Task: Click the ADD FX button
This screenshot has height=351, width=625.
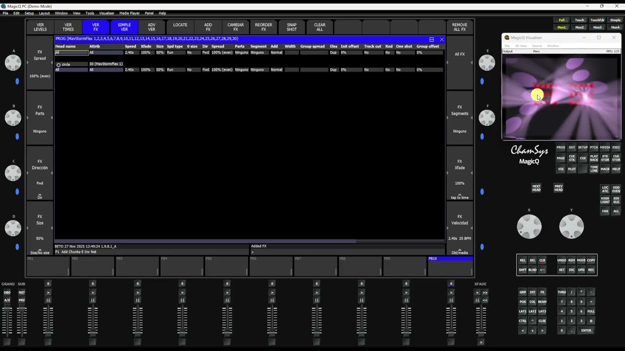Action: coord(208,27)
